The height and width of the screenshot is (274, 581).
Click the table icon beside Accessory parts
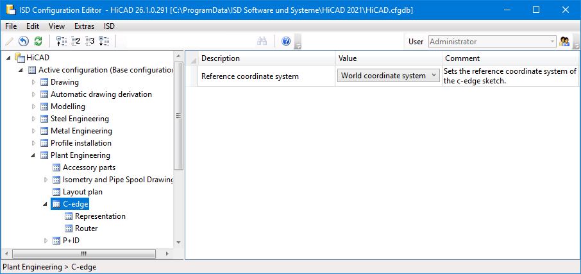[56, 167]
